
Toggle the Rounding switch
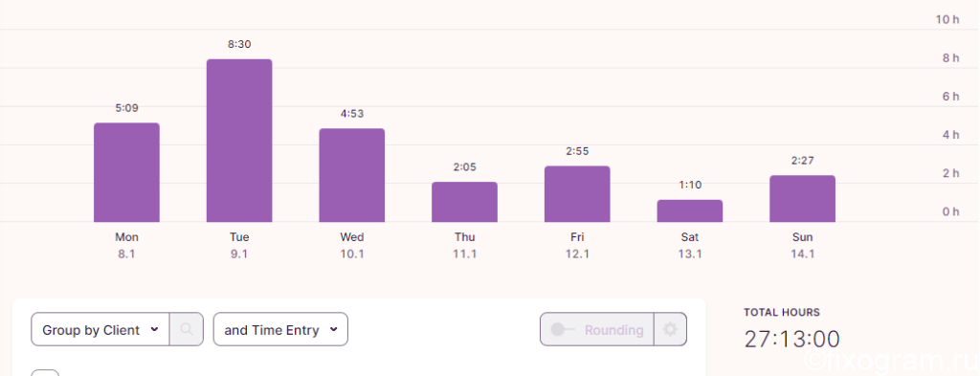[563, 329]
